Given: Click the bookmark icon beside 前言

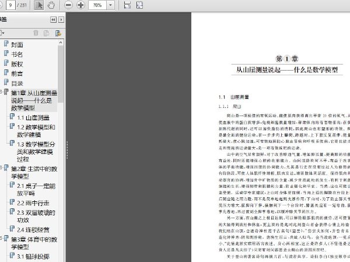Looking at the screenshot, I should pos(6,73).
